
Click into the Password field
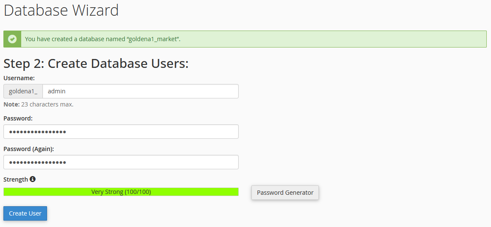tap(121, 132)
